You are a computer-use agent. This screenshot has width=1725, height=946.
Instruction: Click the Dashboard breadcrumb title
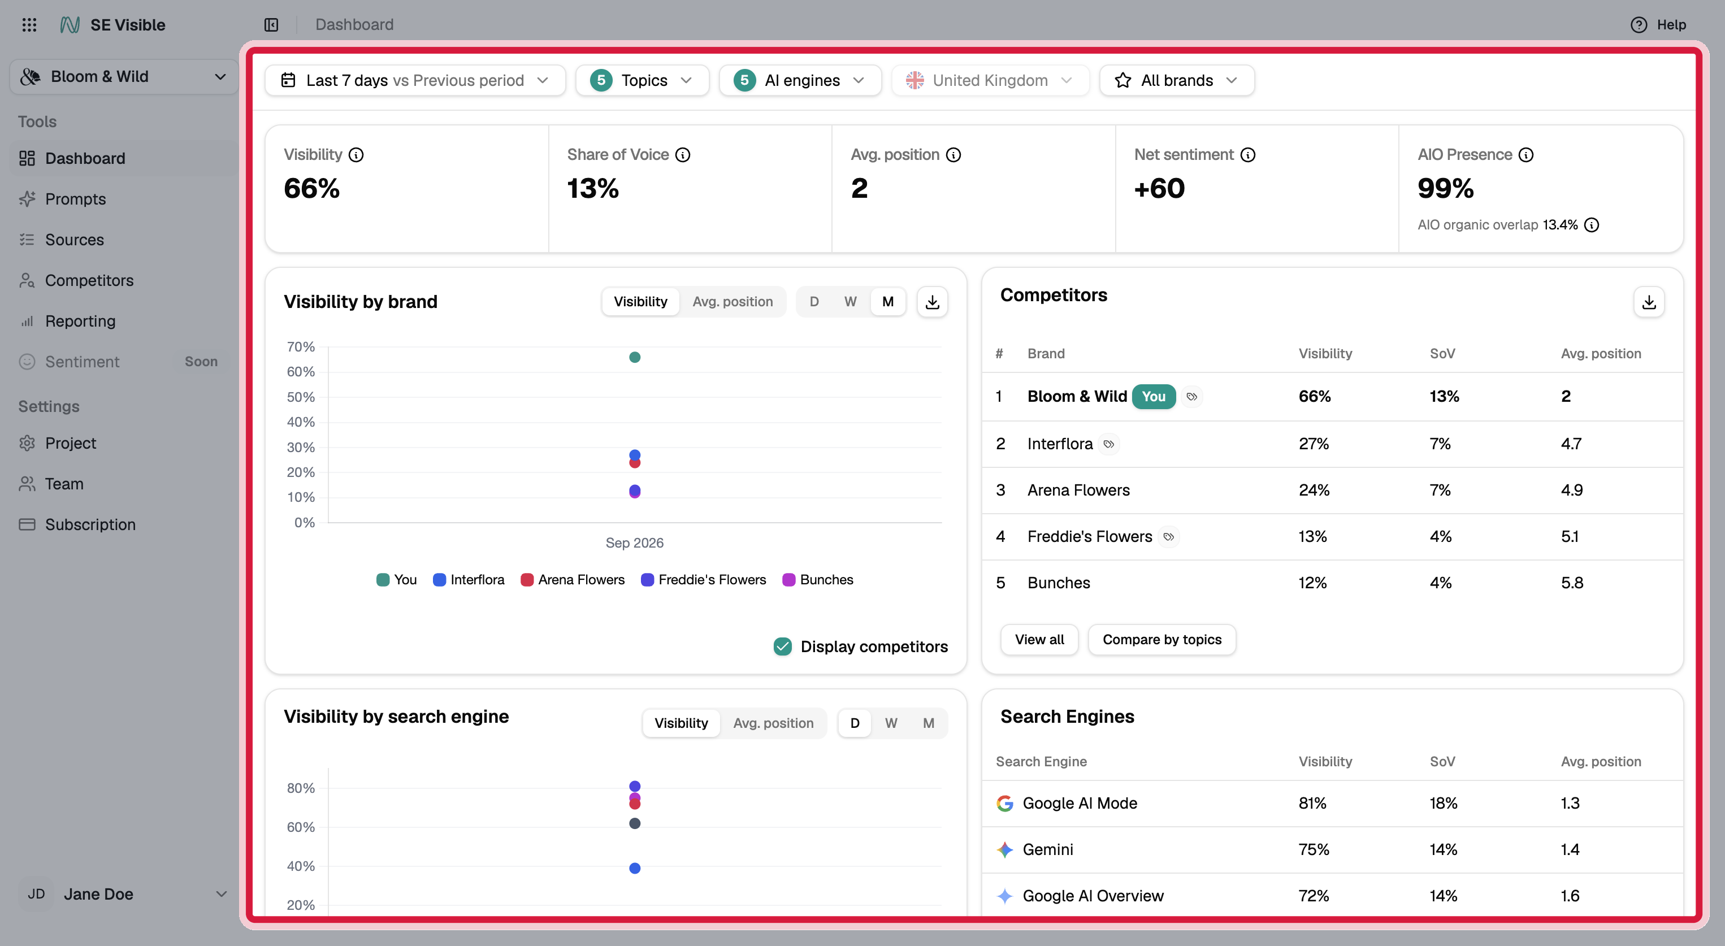[354, 25]
